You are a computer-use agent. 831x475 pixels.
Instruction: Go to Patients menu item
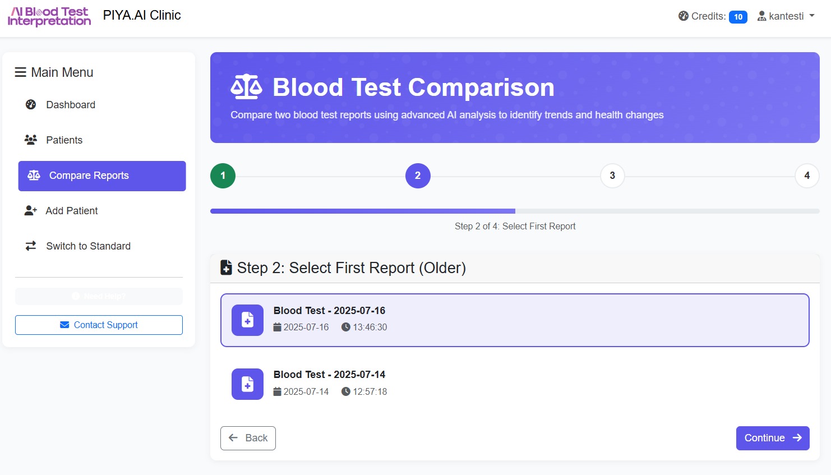pyautogui.click(x=64, y=140)
